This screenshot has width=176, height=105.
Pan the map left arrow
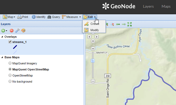click(89, 37)
